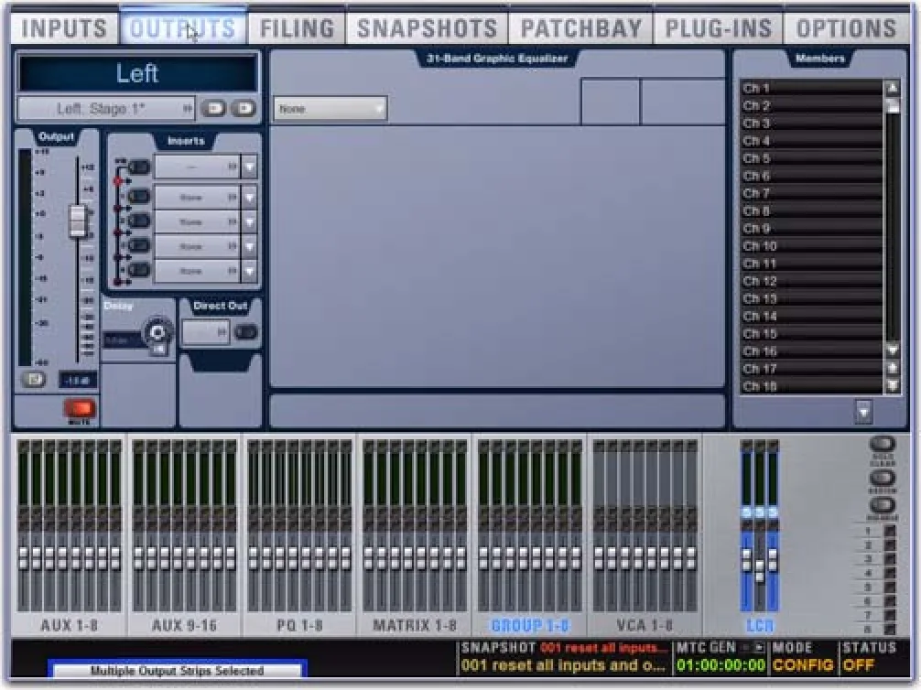
Task: Select Ch 10 in the Members list
Action: (x=810, y=246)
